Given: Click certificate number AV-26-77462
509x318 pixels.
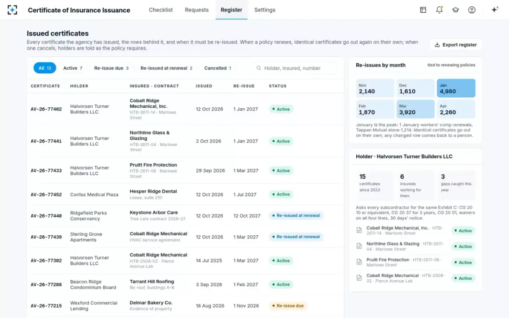Looking at the screenshot, I should point(46,109).
